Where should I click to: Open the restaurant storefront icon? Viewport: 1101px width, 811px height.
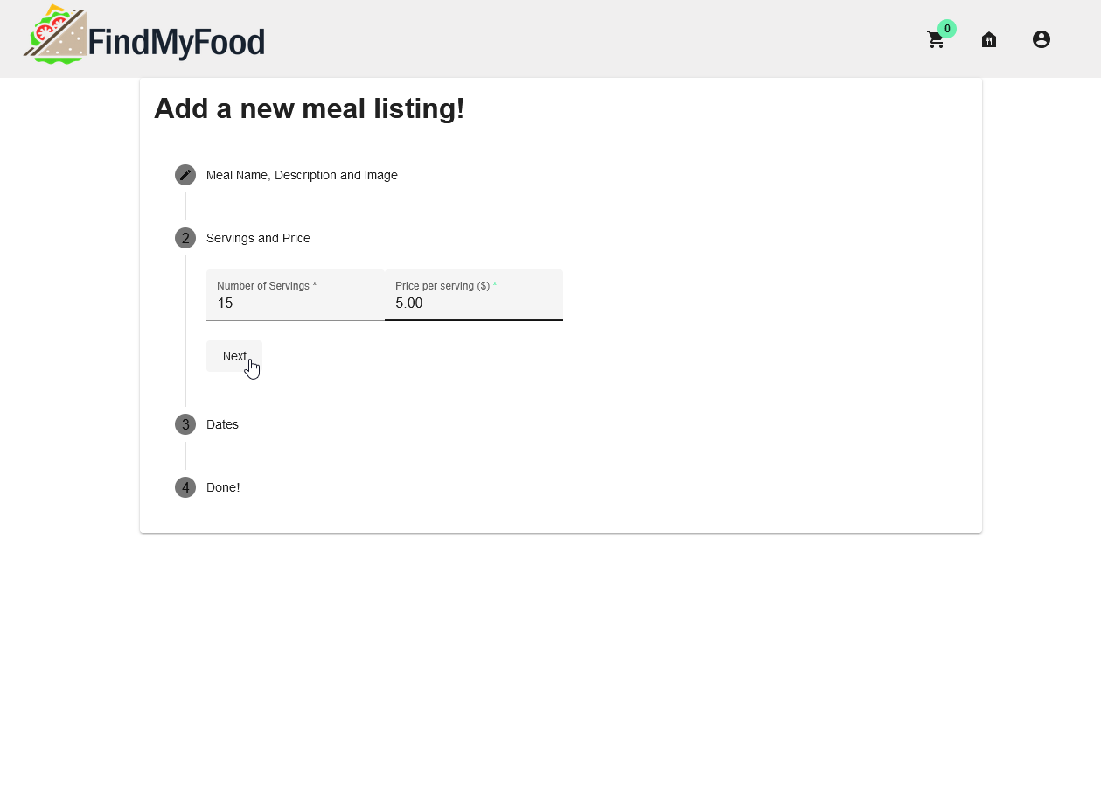[989, 39]
